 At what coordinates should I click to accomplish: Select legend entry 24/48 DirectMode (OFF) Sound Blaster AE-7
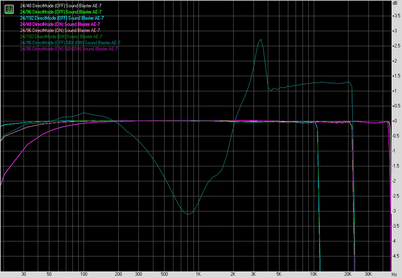click(61, 6)
